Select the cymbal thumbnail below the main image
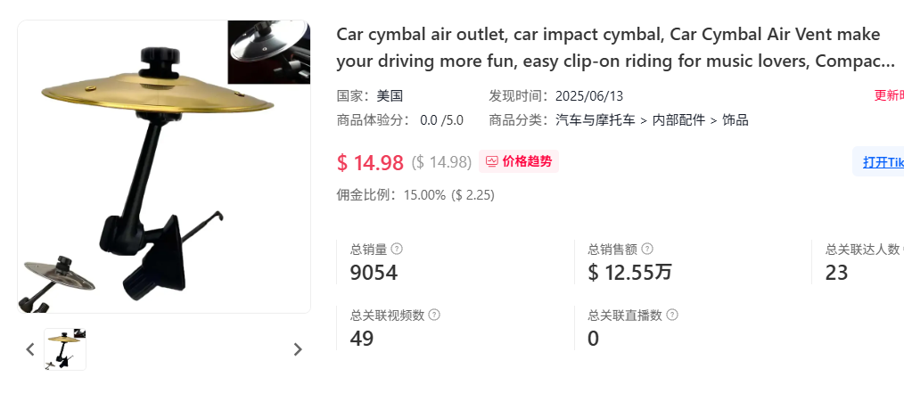 click(65, 349)
